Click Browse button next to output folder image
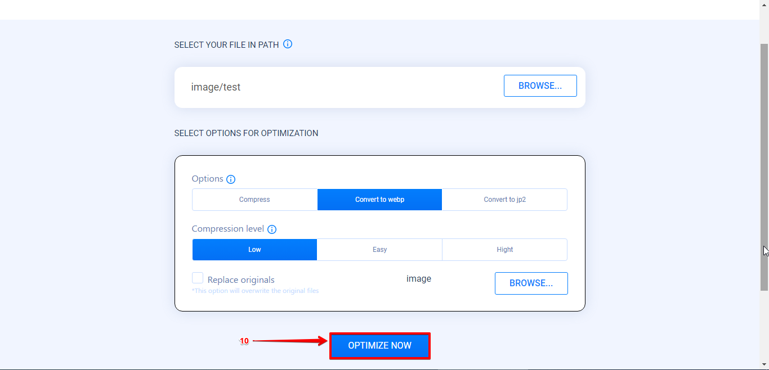 pyautogui.click(x=531, y=283)
